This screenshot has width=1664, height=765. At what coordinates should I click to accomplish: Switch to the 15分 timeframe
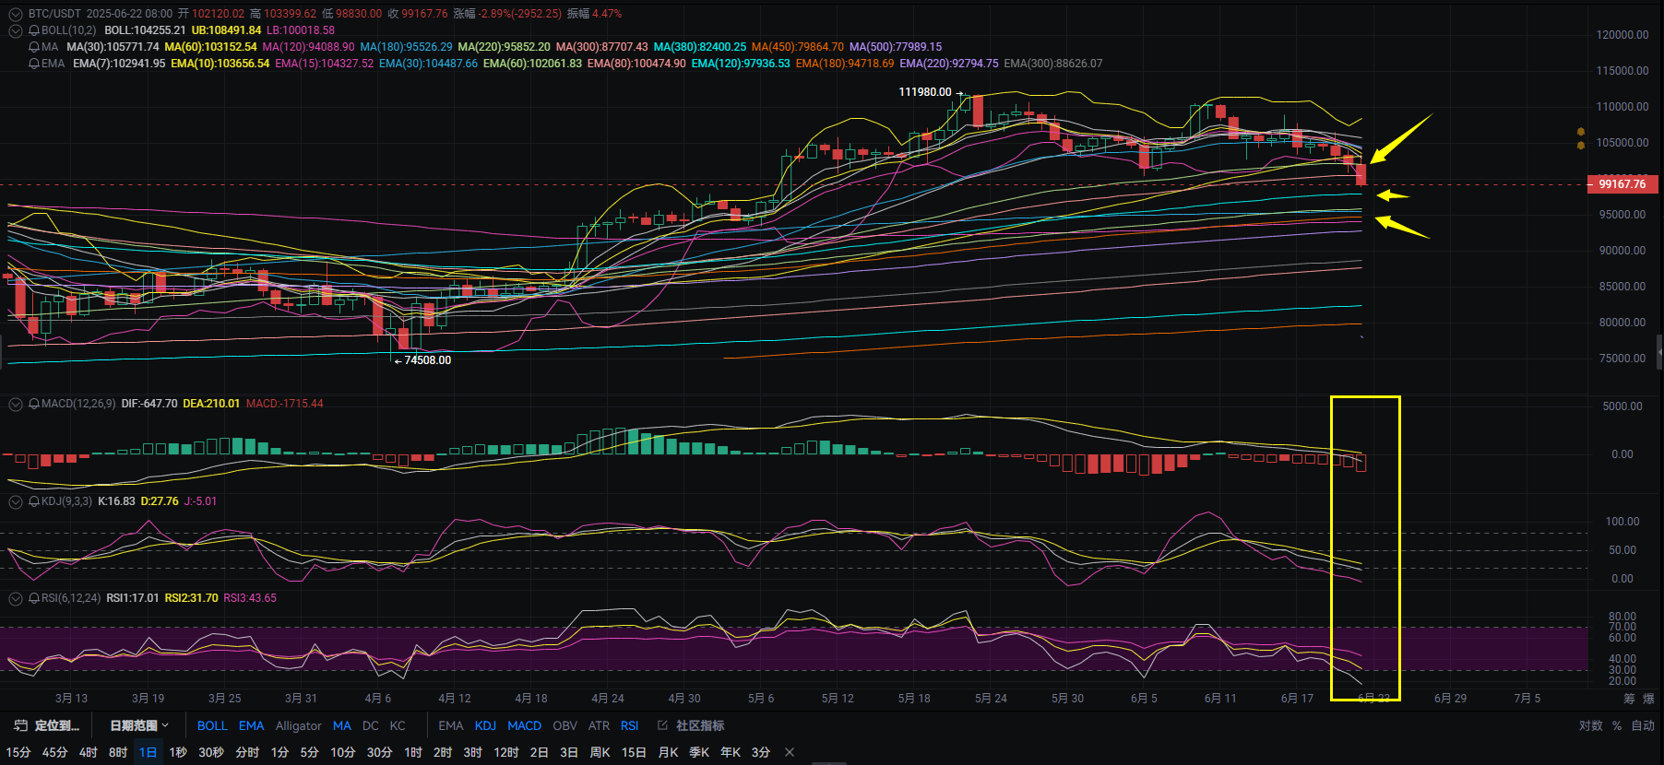pos(18,752)
